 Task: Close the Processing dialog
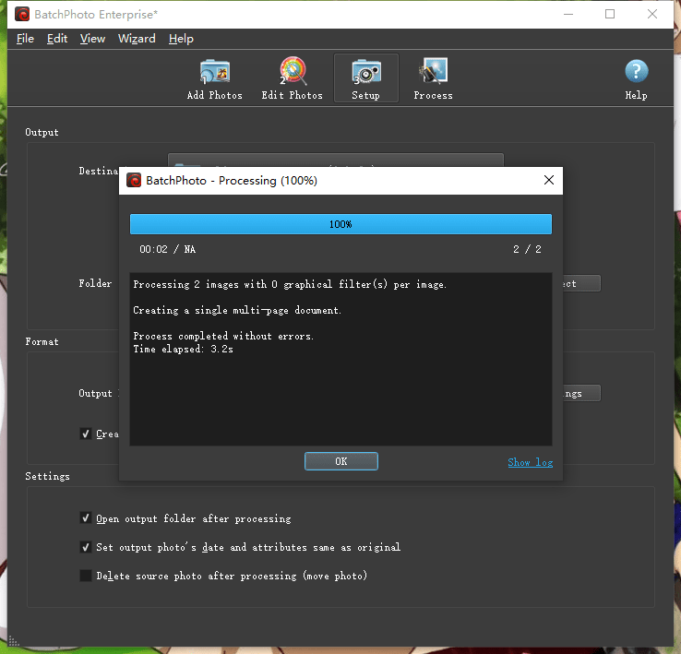[x=549, y=180]
